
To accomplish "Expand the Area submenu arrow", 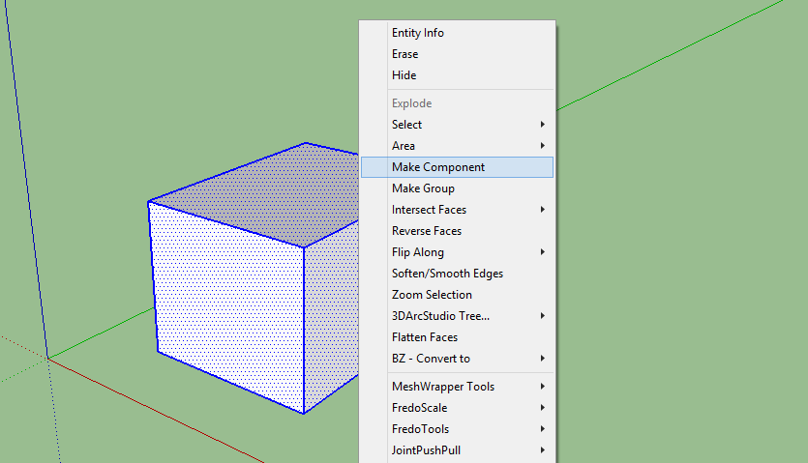I will point(543,146).
